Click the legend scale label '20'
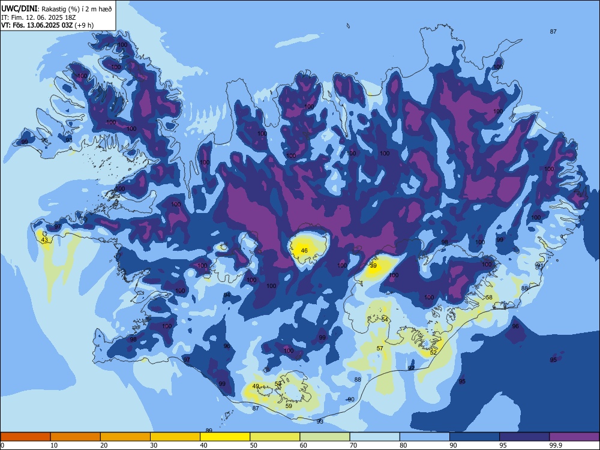Image resolution: width=600 pixels, height=450 pixels. point(104,445)
